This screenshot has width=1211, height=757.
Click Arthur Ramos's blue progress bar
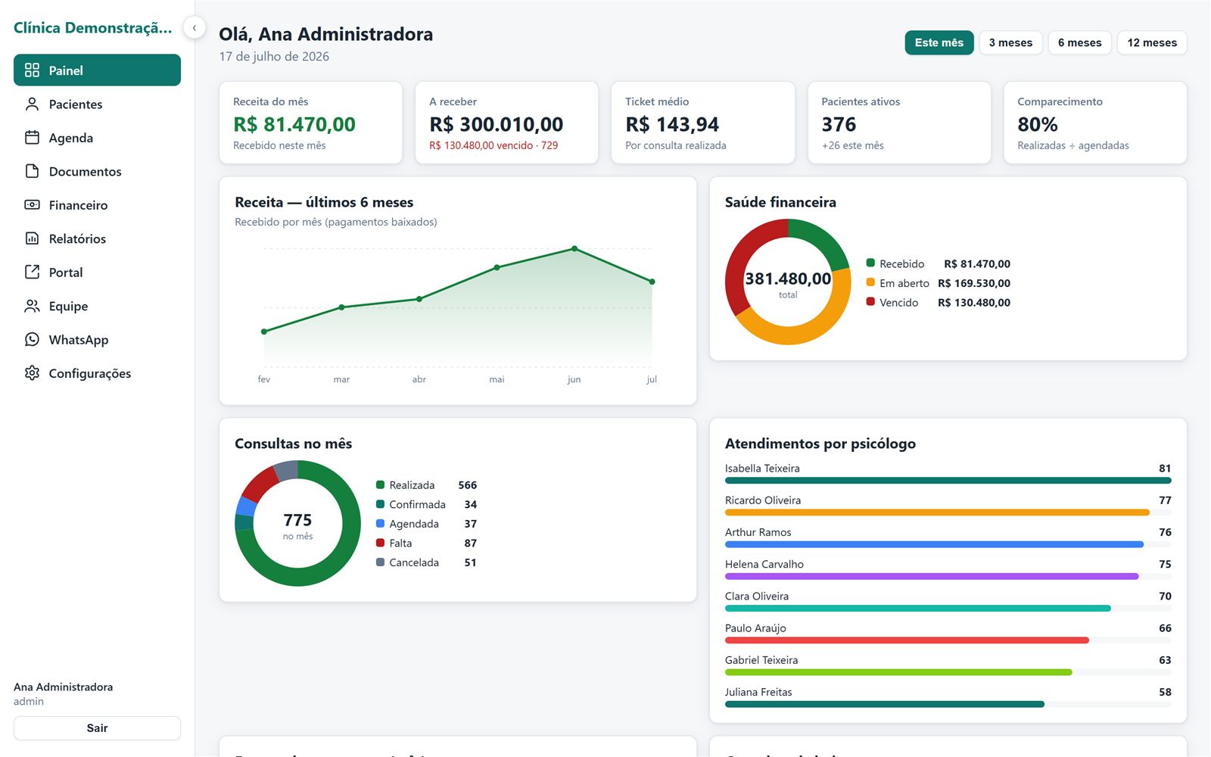tap(934, 544)
